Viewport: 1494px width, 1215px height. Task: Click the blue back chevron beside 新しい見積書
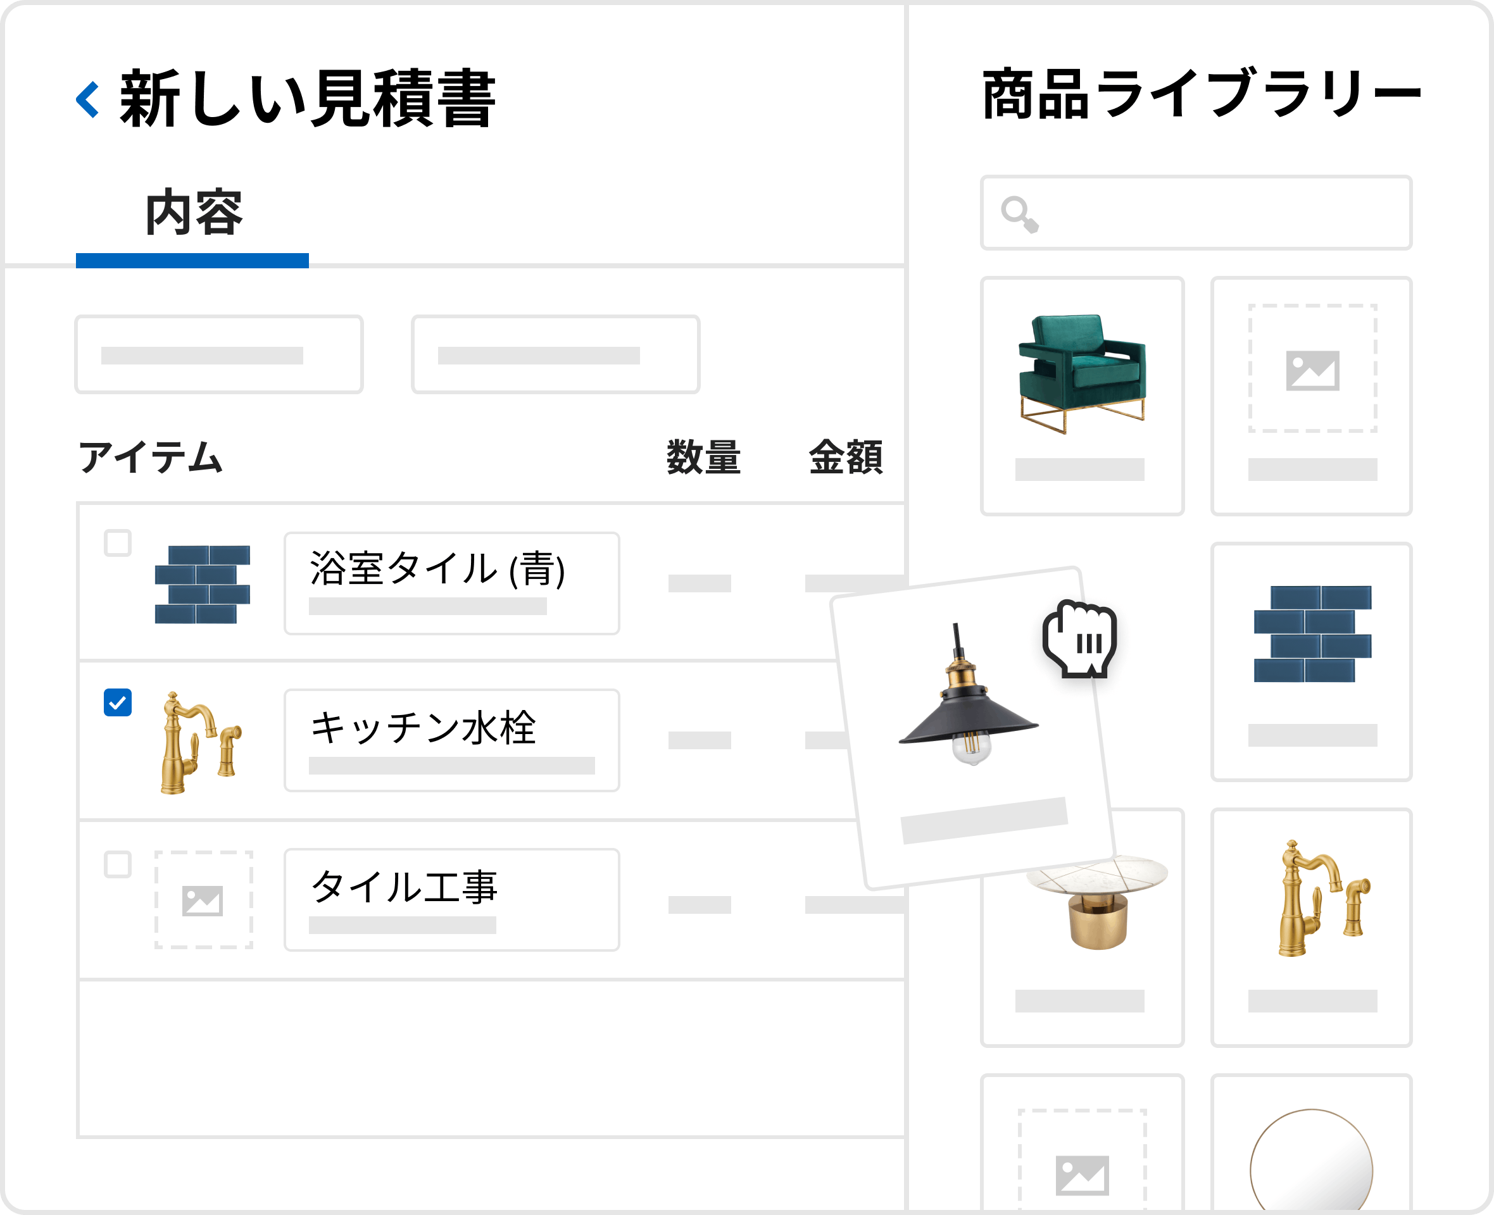pyautogui.click(x=87, y=99)
